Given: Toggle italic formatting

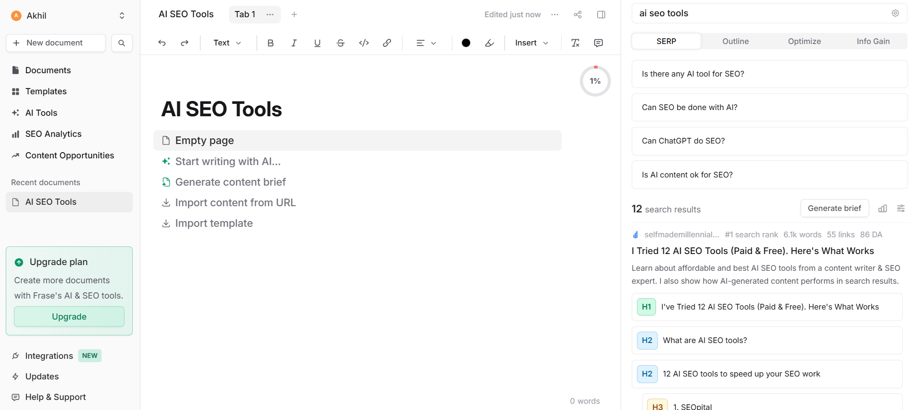Looking at the screenshot, I should point(294,43).
